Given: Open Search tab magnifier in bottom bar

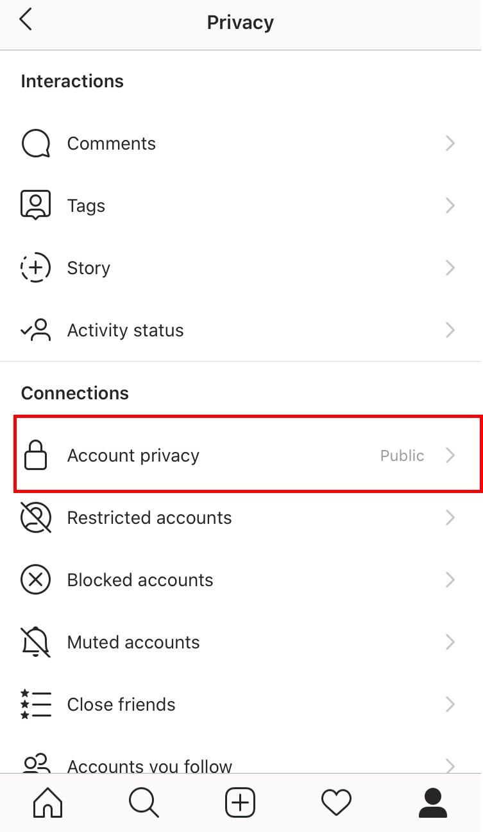Looking at the screenshot, I should click(x=144, y=803).
